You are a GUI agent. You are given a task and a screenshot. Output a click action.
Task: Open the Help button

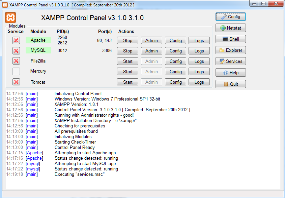point(230,73)
